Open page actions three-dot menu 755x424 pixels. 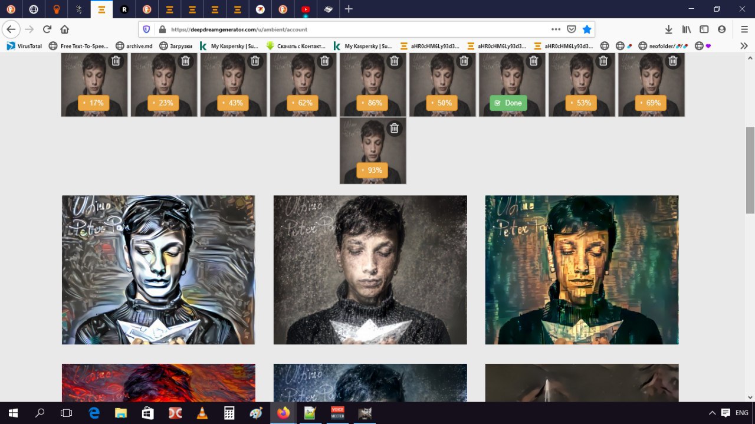[x=556, y=29]
